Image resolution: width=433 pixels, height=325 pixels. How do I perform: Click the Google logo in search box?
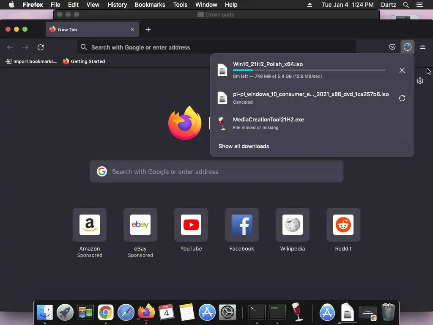(x=102, y=172)
